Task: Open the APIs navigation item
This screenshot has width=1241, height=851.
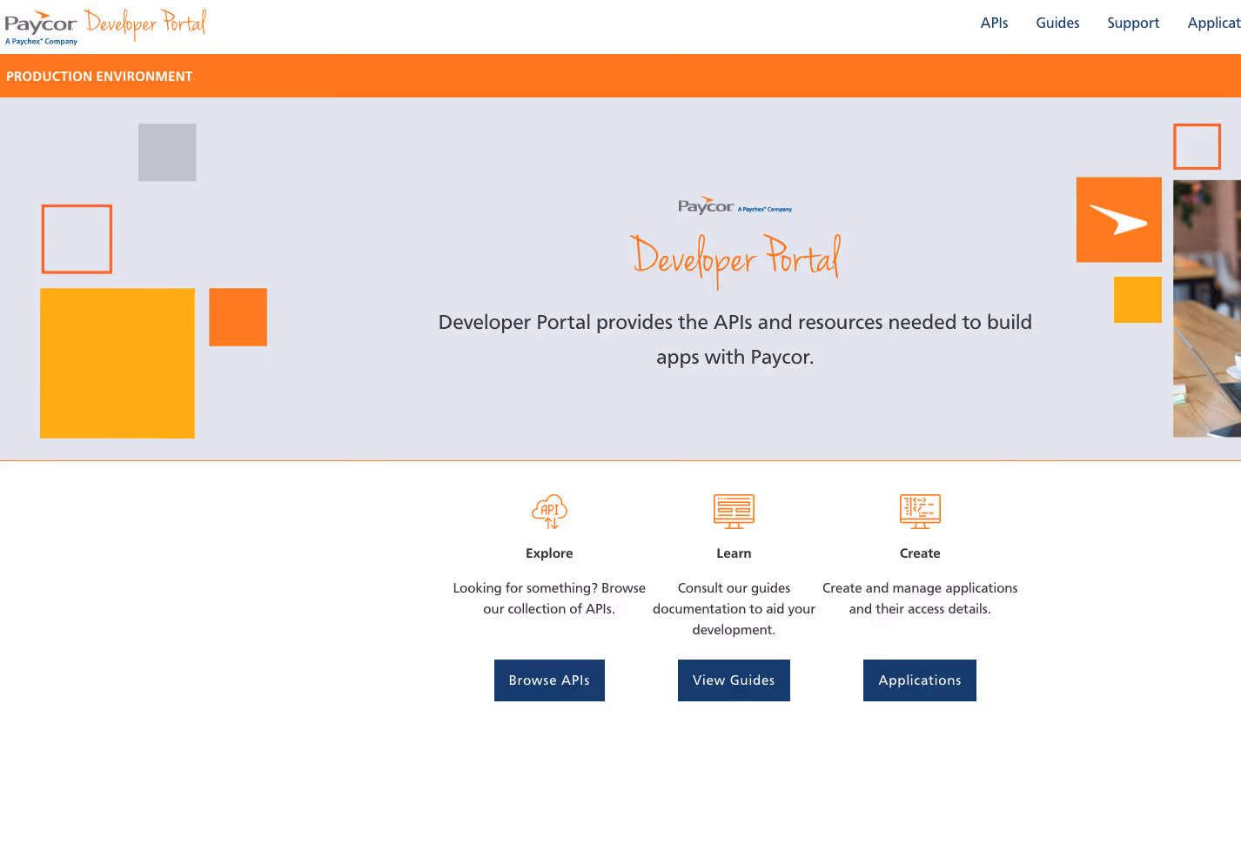Action: [994, 23]
